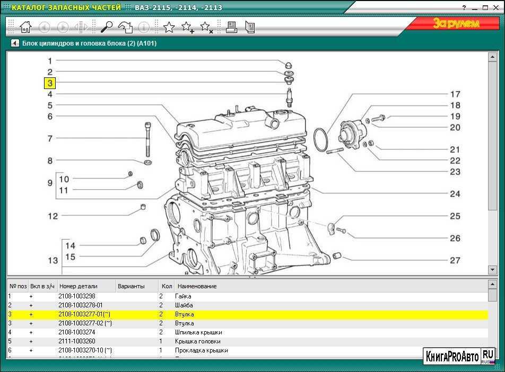Screen dimensions: 505x372
Task: Click the Forward navigation arrow
Action: pyautogui.click(x=63, y=27)
